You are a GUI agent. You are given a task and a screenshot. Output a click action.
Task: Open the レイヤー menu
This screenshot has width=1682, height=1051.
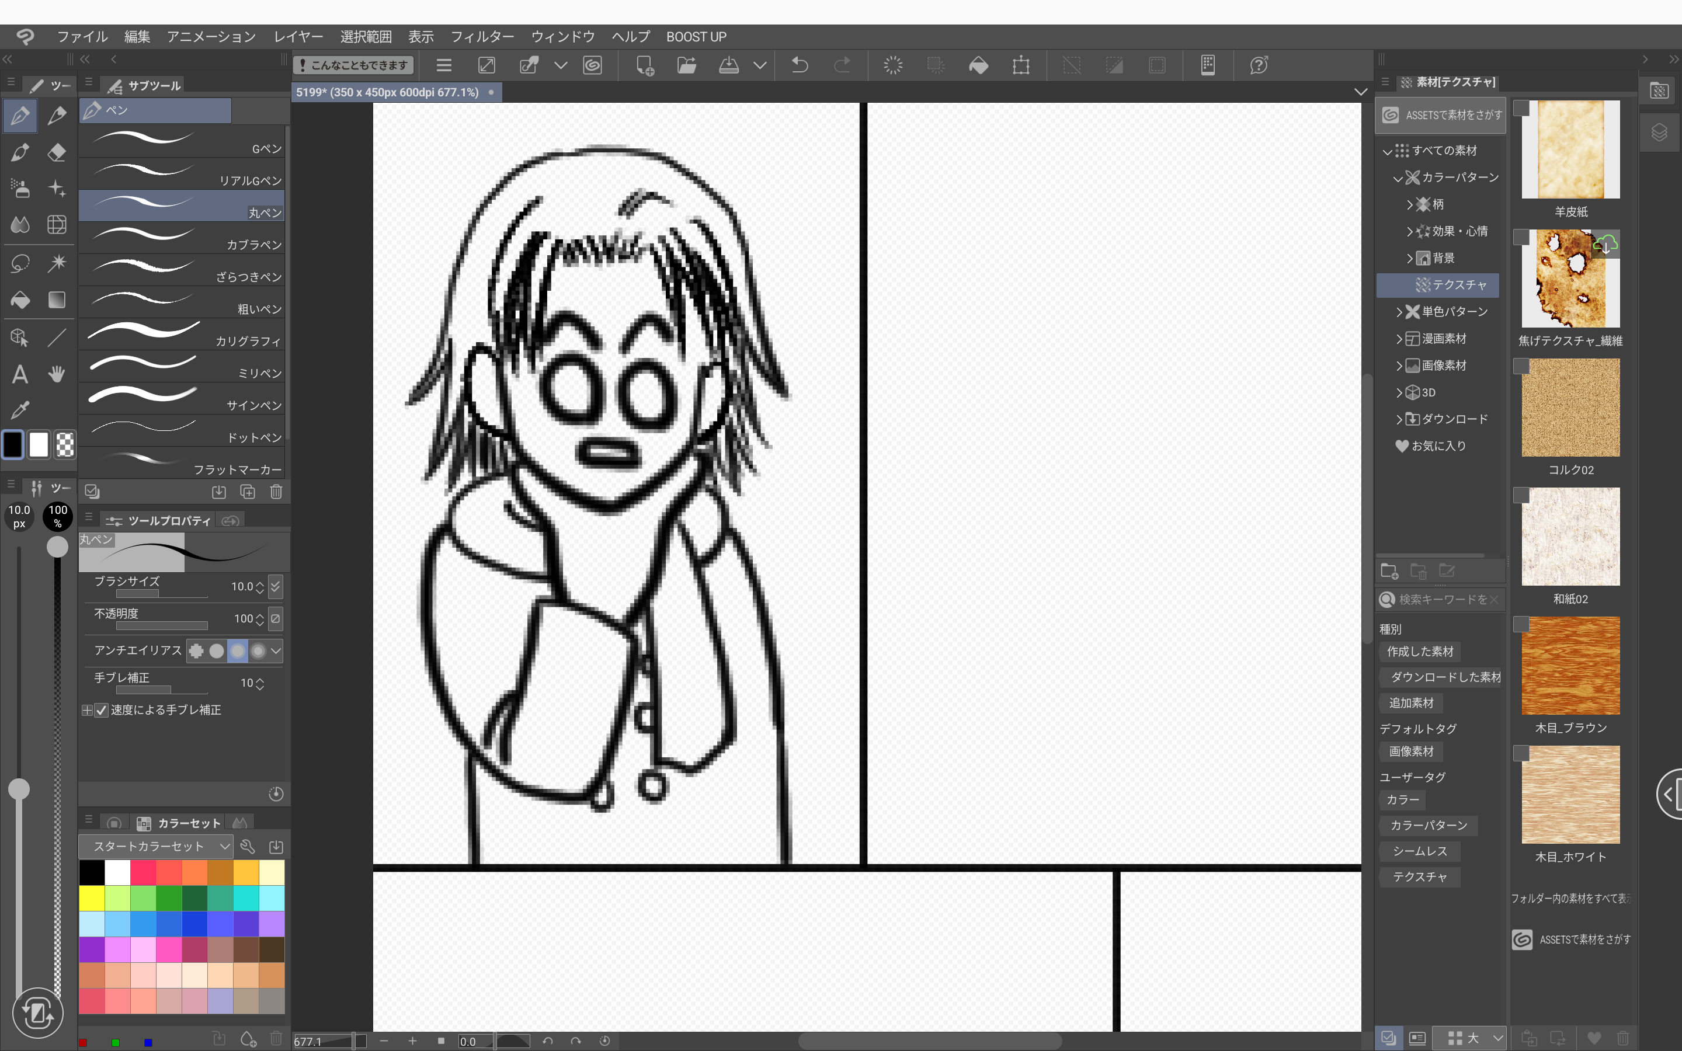click(x=297, y=37)
